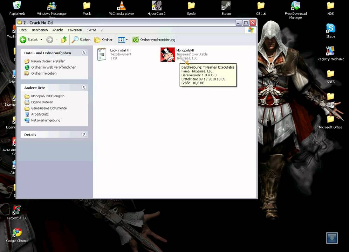This screenshot has height=252, width=349.
Task: Select HyperCam 2 desktop icon
Action: [x=157, y=8]
